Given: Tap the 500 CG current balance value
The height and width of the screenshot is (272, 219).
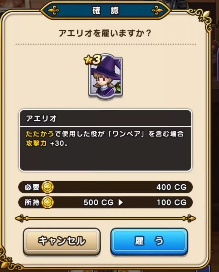Looking at the screenshot, I should point(98,202).
